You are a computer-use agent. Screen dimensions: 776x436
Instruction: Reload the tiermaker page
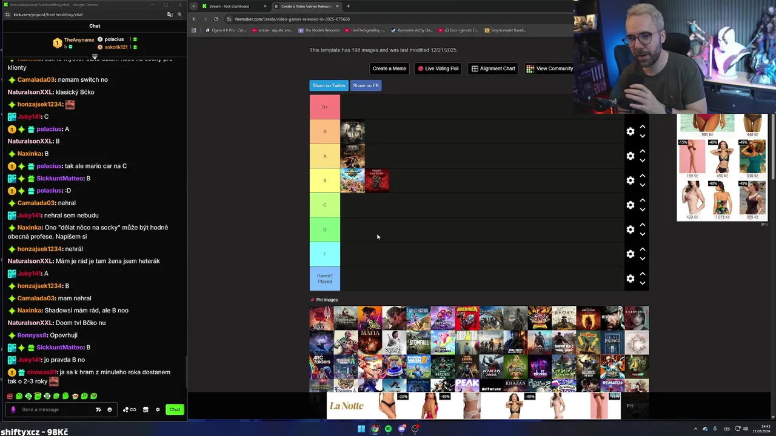pyautogui.click(x=216, y=19)
